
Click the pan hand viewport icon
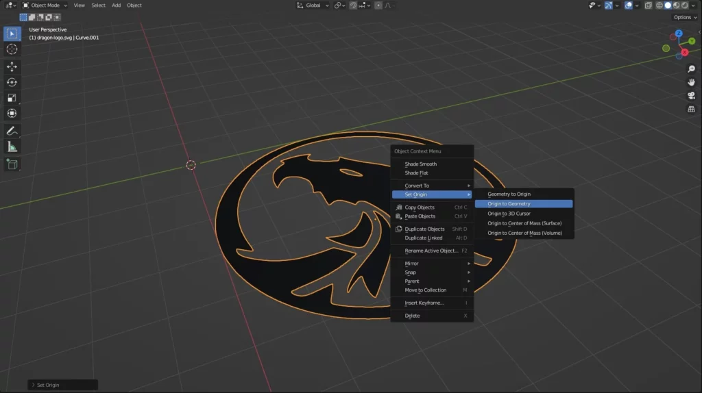[691, 82]
